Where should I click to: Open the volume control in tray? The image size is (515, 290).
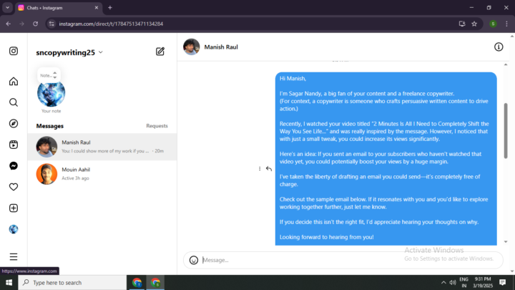pyautogui.click(x=453, y=282)
